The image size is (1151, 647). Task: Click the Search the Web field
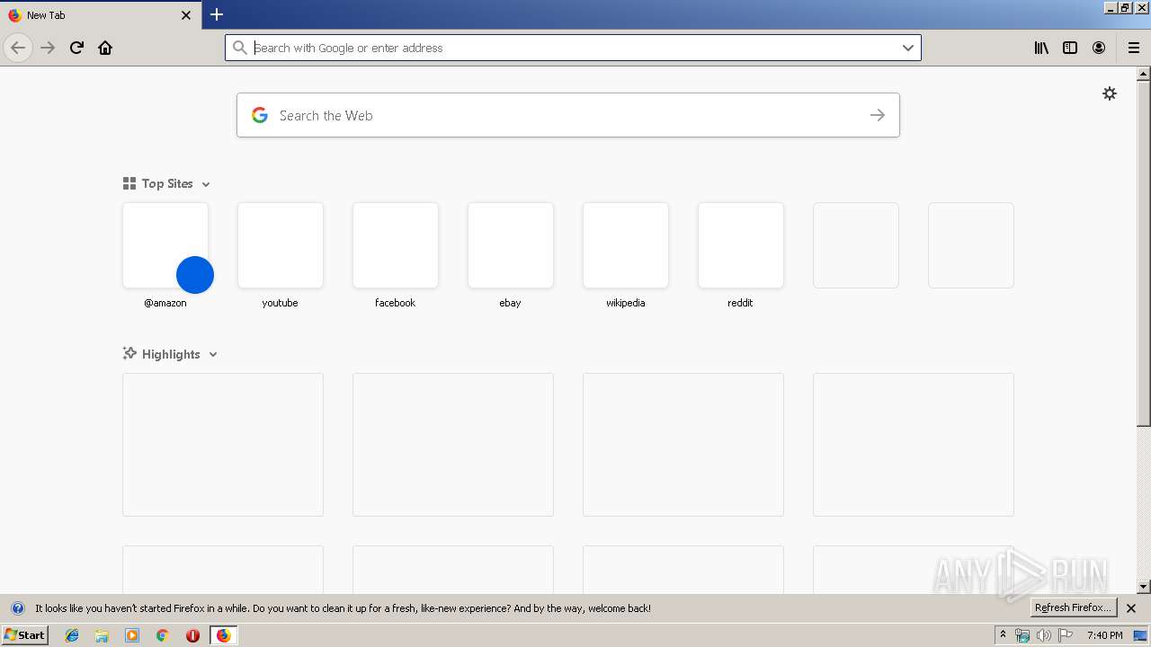(x=567, y=115)
